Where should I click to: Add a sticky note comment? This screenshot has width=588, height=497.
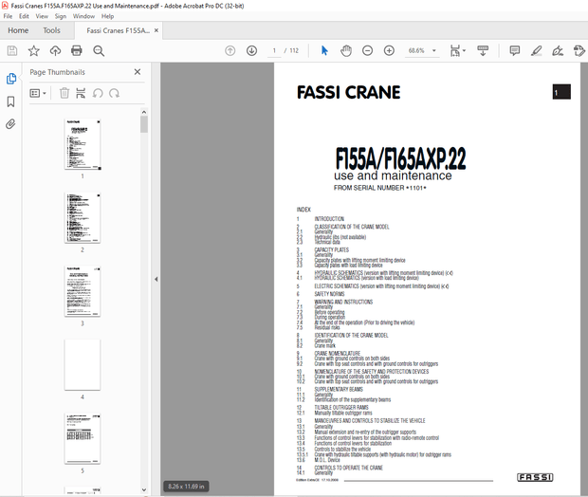[514, 50]
